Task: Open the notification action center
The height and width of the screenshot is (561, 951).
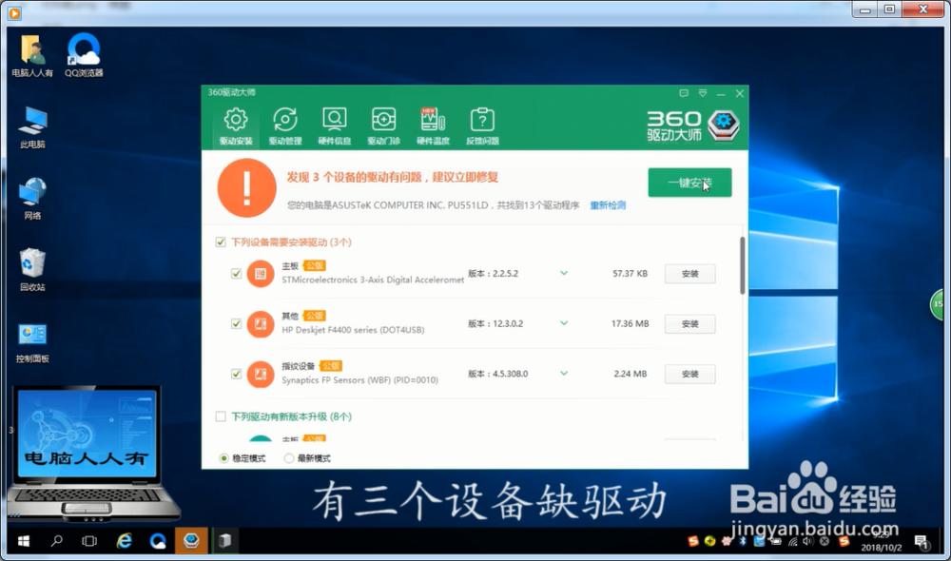Action: click(922, 542)
